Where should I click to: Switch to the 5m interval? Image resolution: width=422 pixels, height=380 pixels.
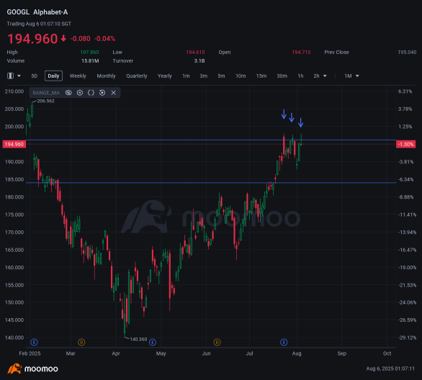click(x=221, y=76)
